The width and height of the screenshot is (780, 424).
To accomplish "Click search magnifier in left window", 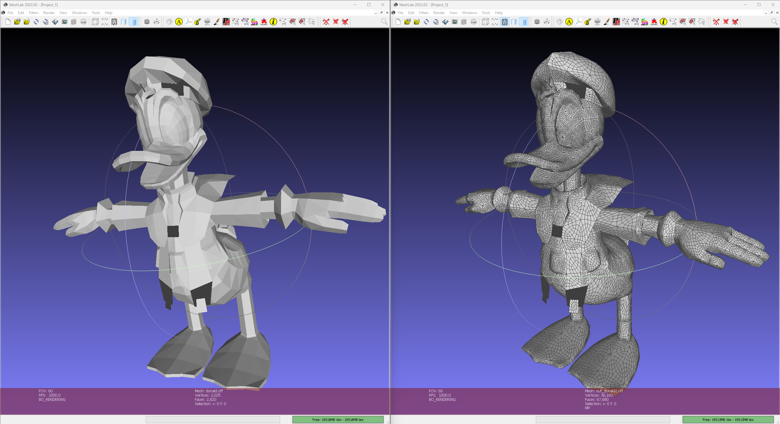I will pos(384,22).
